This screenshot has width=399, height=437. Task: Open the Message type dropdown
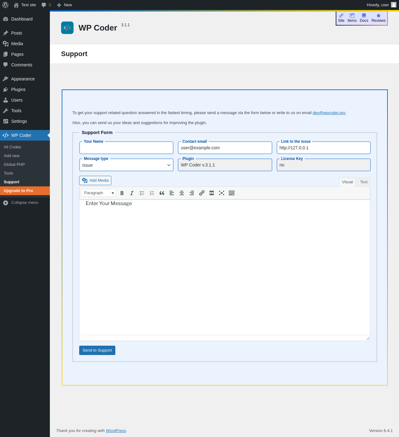tap(126, 165)
